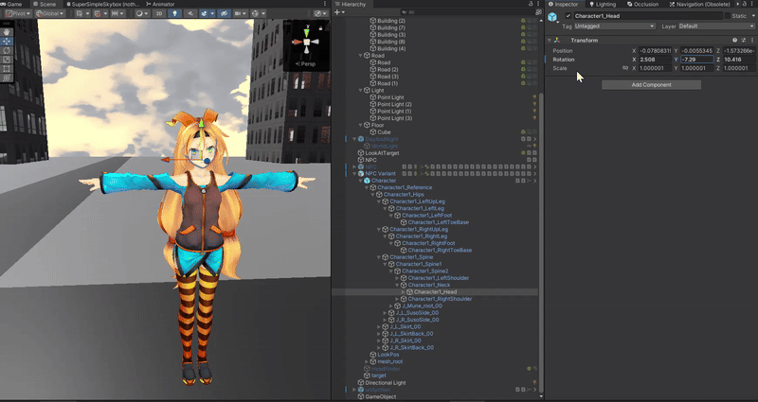Open Transform component help icon
The height and width of the screenshot is (402, 758).
pyautogui.click(x=735, y=40)
